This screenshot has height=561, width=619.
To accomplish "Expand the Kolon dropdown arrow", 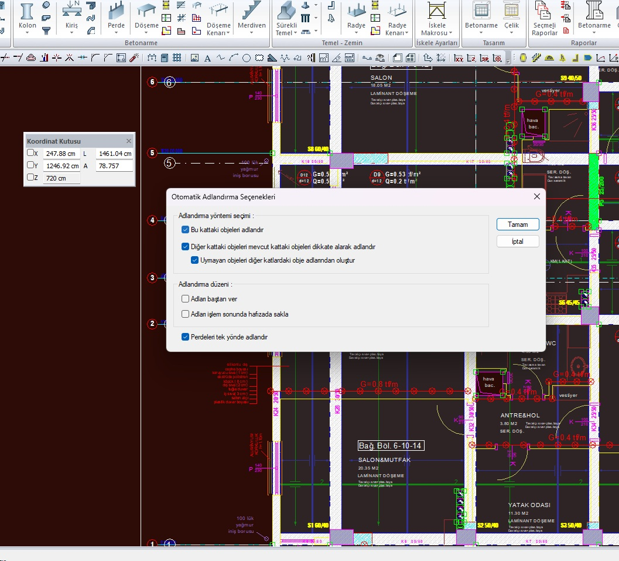I will 28,33.
